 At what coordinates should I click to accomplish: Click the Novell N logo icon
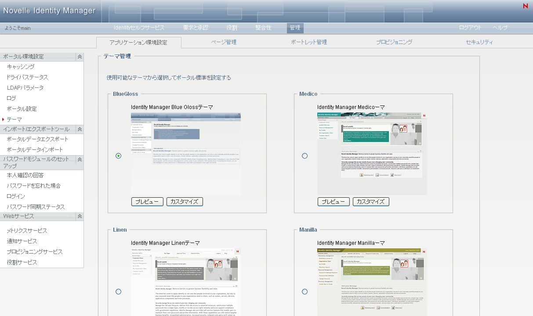pos(526,6)
